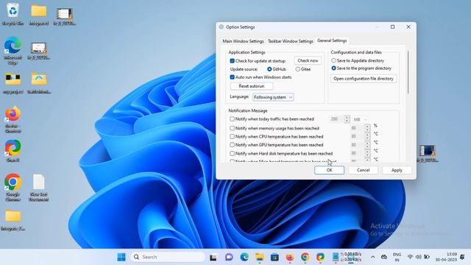Click Open configuration file directory button
This screenshot has width=471, height=265.
364,79
